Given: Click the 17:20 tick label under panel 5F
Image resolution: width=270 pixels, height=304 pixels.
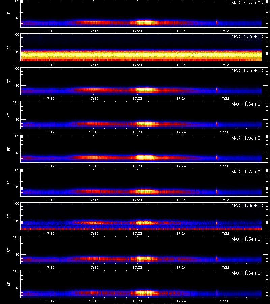Looking at the screenshot, I should [x=137, y=166].
